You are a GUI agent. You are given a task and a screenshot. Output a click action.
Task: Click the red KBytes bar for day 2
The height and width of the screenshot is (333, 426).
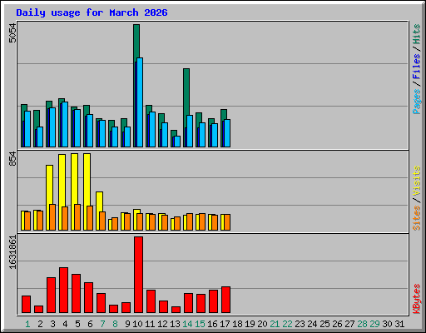[38, 310]
